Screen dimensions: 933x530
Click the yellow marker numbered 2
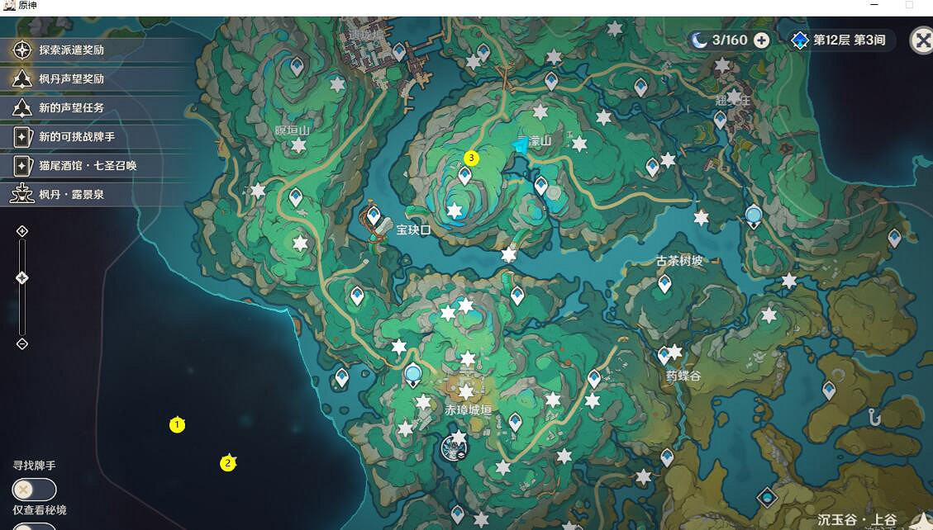point(227,463)
